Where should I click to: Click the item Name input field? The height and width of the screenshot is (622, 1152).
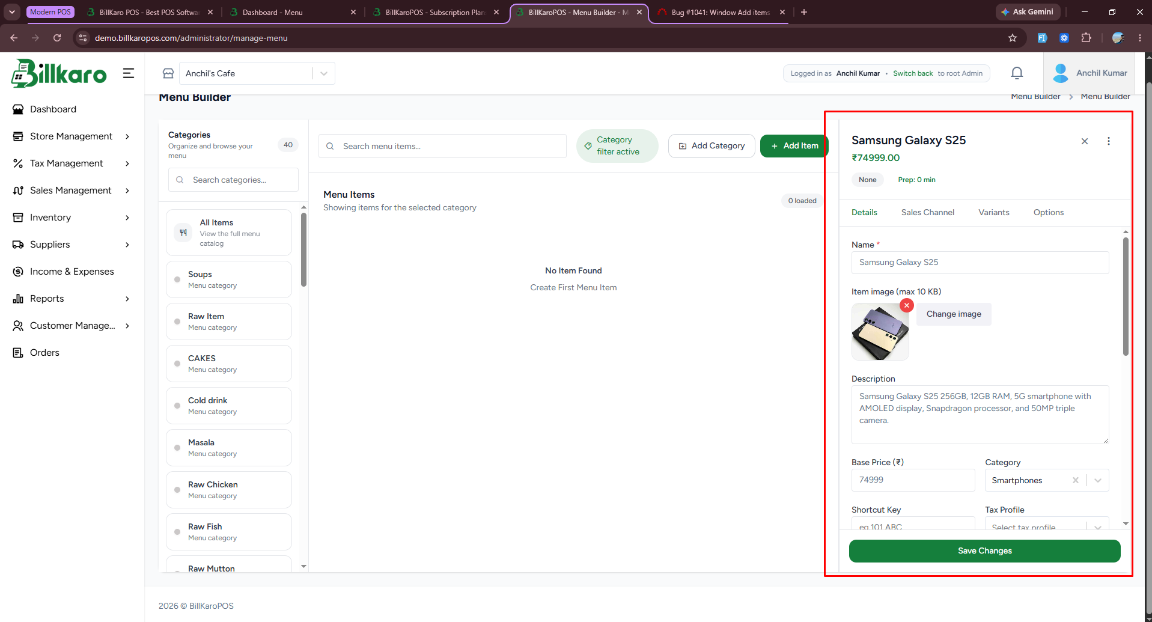[980, 263]
